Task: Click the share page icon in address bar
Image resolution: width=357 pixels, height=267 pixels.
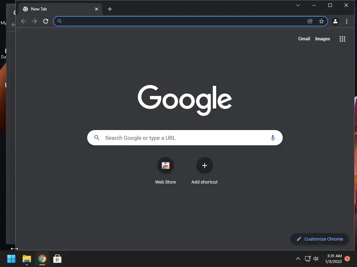Action: point(310,21)
